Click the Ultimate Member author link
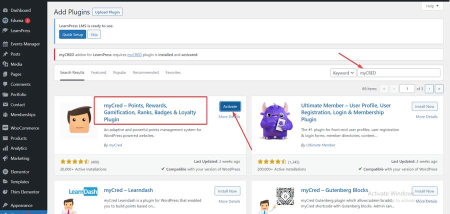The height and width of the screenshot is (214, 450). pyautogui.click(x=320, y=145)
